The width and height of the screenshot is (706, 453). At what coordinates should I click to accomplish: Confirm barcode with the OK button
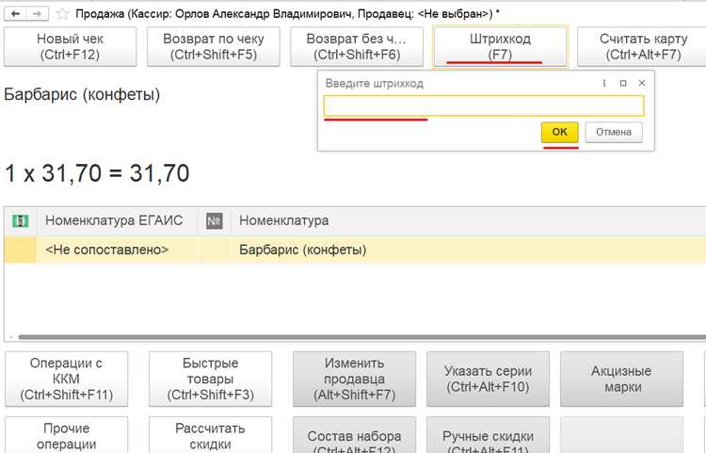pos(560,132)
